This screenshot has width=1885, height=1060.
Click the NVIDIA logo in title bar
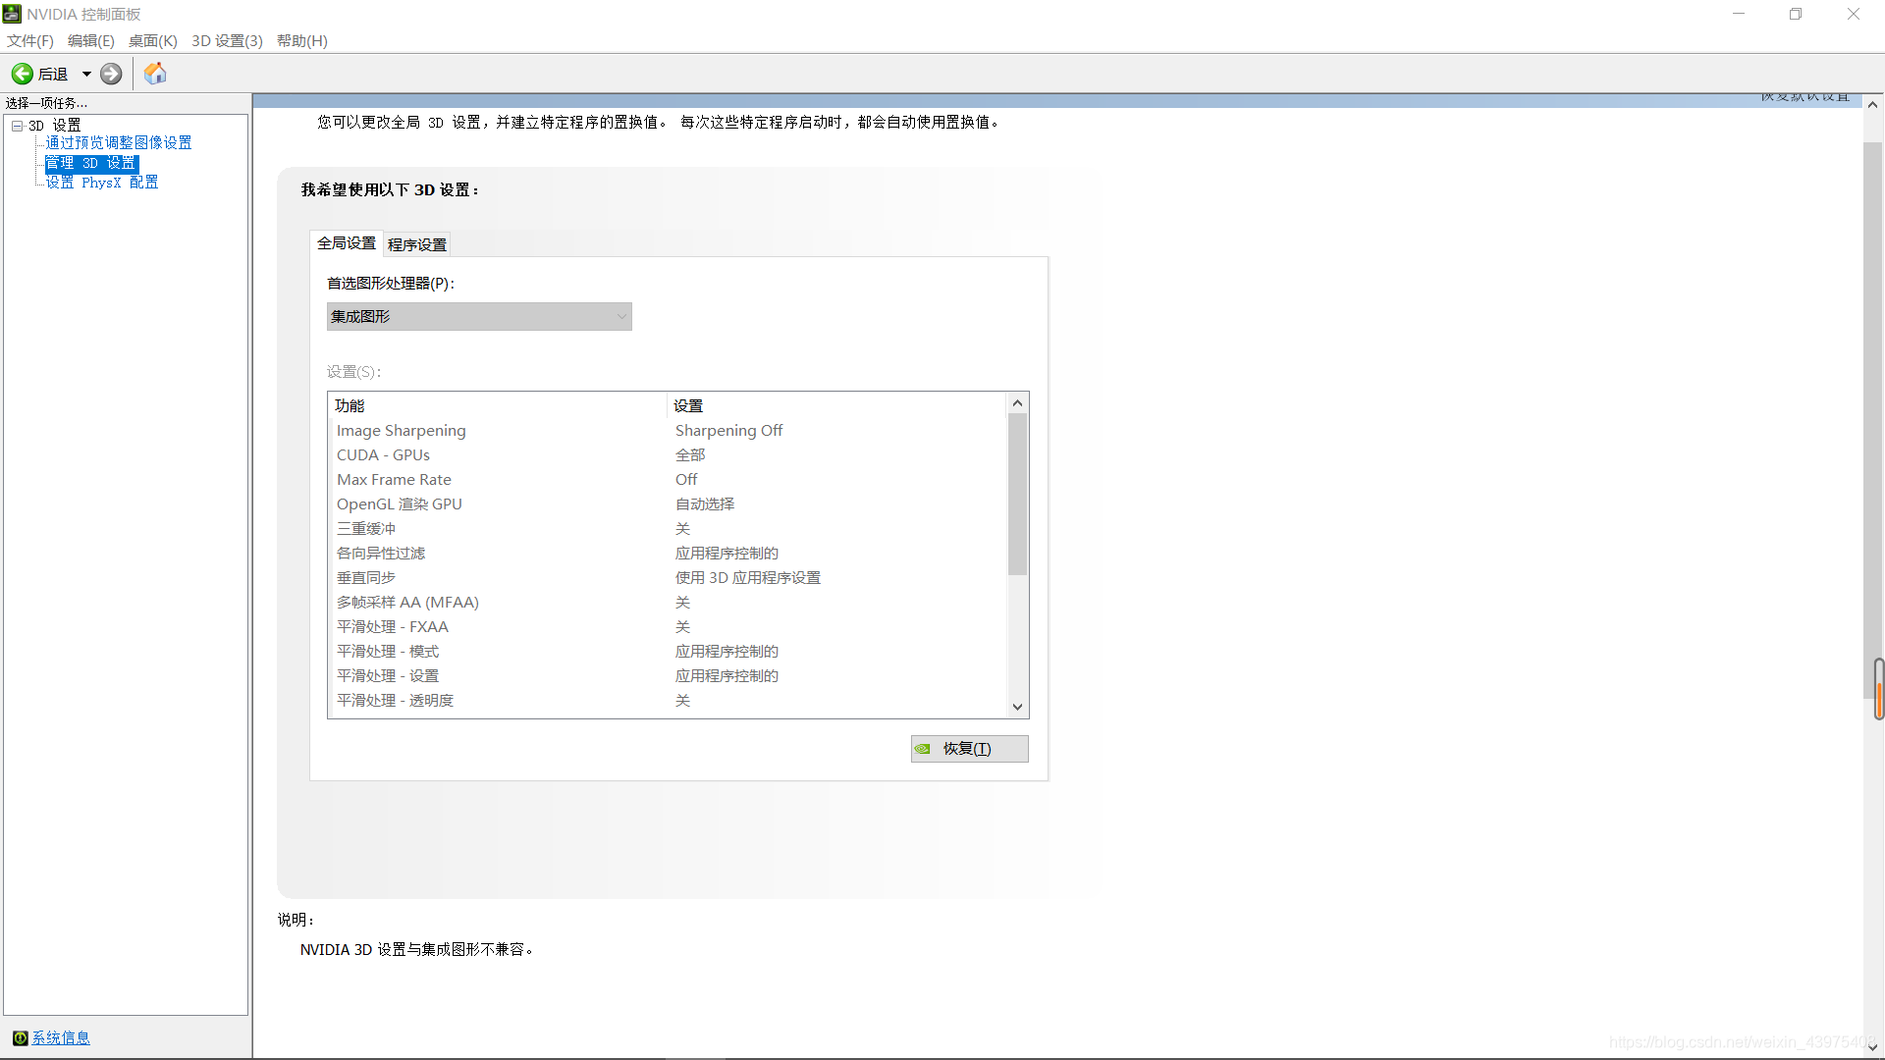tap(12, 14)
